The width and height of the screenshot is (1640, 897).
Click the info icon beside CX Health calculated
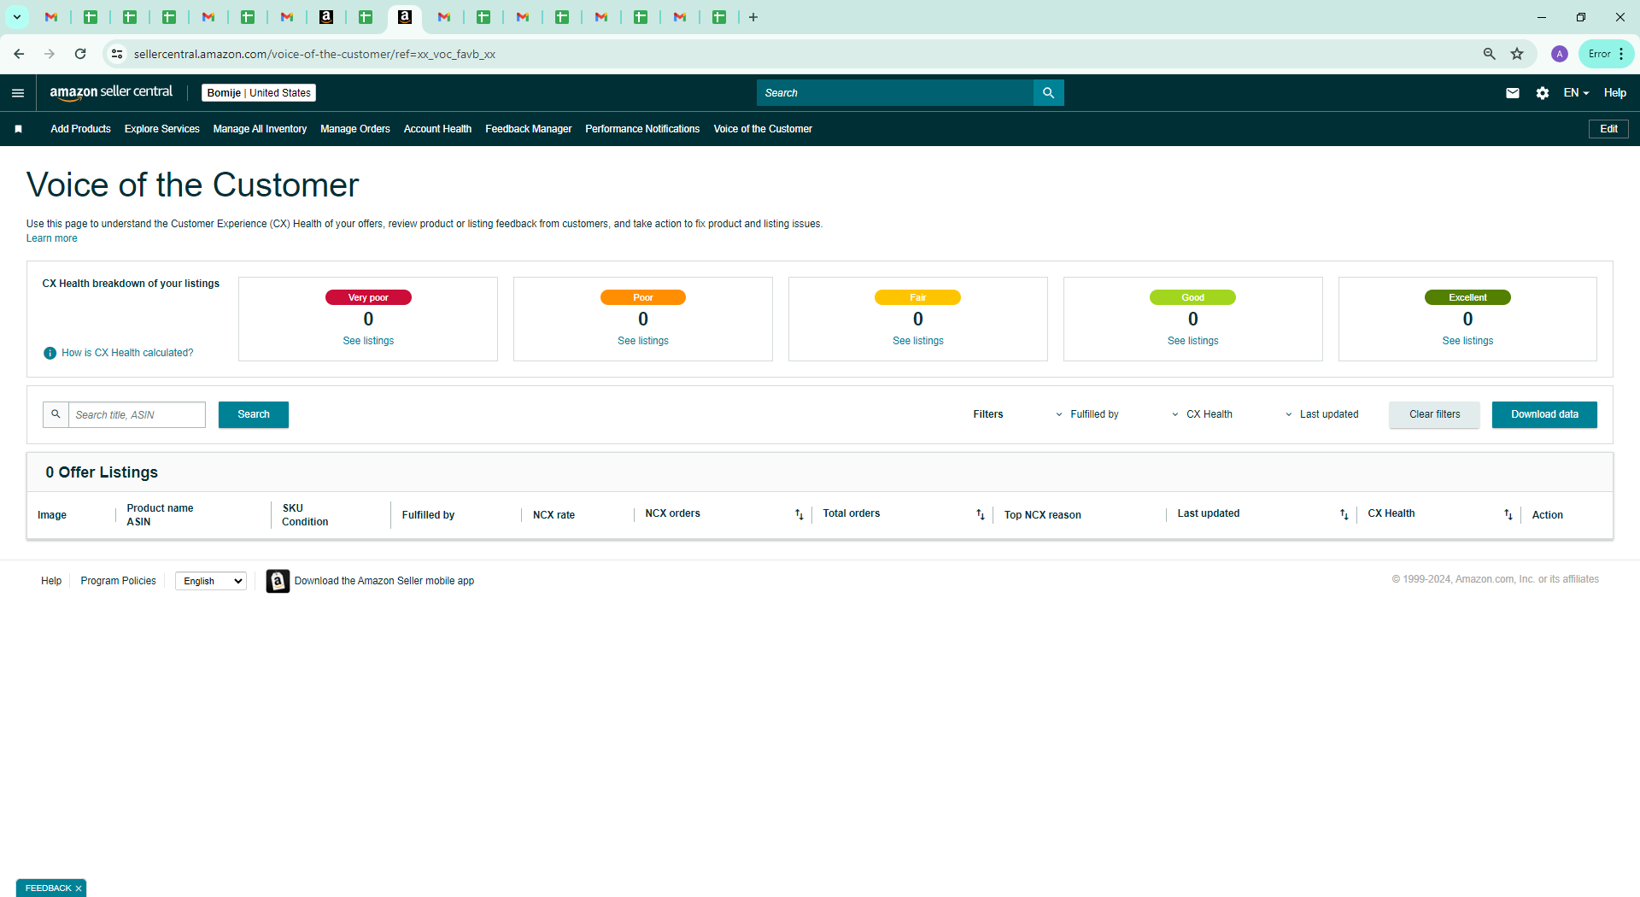tap(50, 353)
